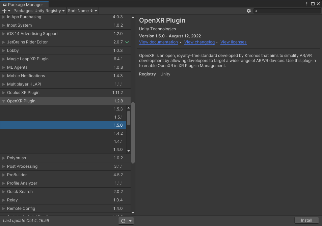Open View documentation link
Viewport: 322px width, 226px height.
coord(158,42)
